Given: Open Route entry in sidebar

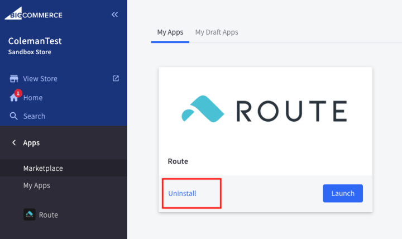Looking at the screenshot, I should coord(49,215).
